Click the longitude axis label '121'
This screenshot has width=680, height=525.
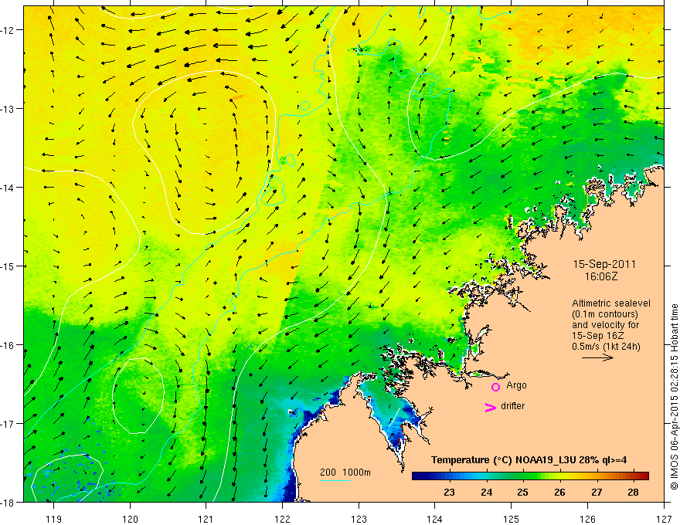206,519
